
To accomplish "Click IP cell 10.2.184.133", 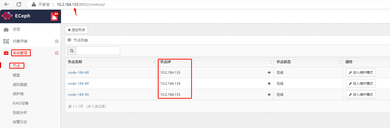I will tap(170, 73).
